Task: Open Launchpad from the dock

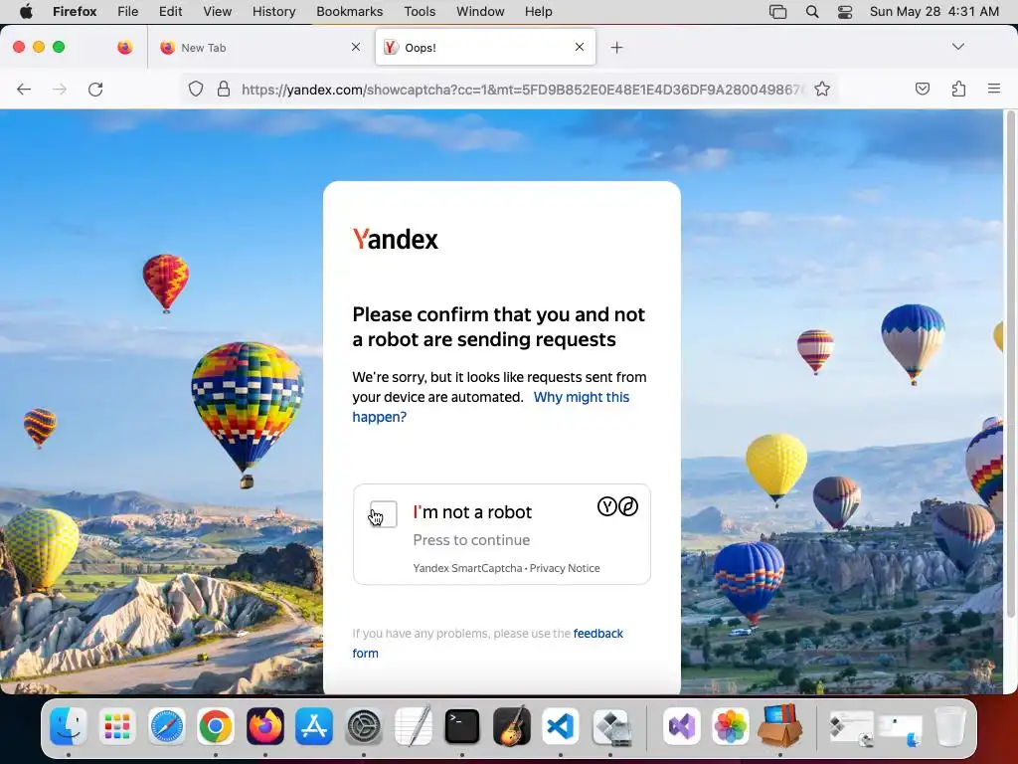Action: [x=117, y=725]
